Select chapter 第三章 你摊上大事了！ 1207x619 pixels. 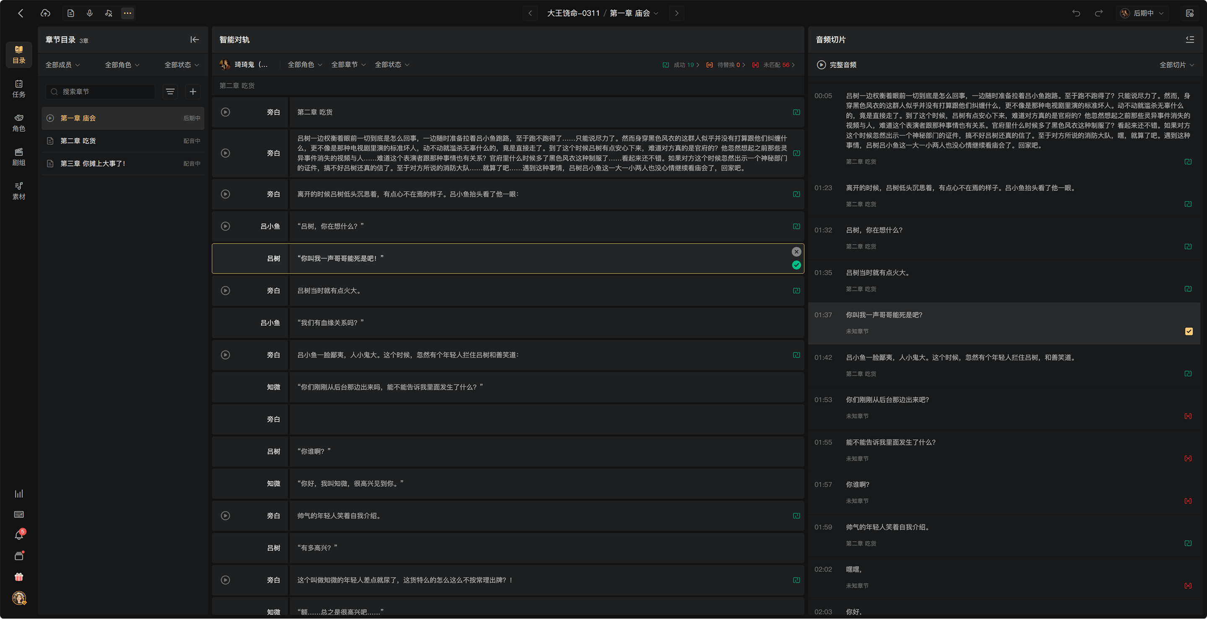click(123, 163)
